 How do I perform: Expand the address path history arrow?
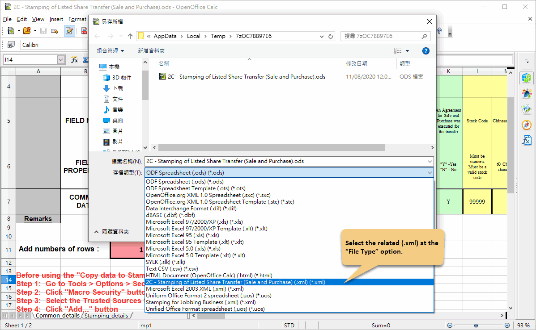tap(321, 36)
